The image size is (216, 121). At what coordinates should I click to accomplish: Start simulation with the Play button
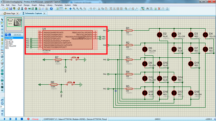tap(4, 119)
